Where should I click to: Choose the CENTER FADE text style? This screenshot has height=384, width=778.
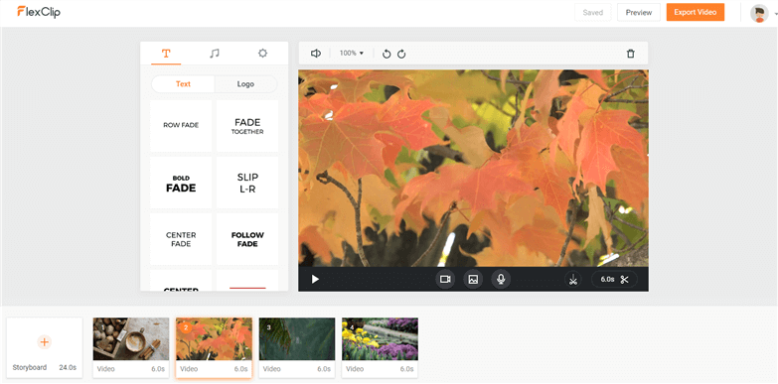[181, 239]
